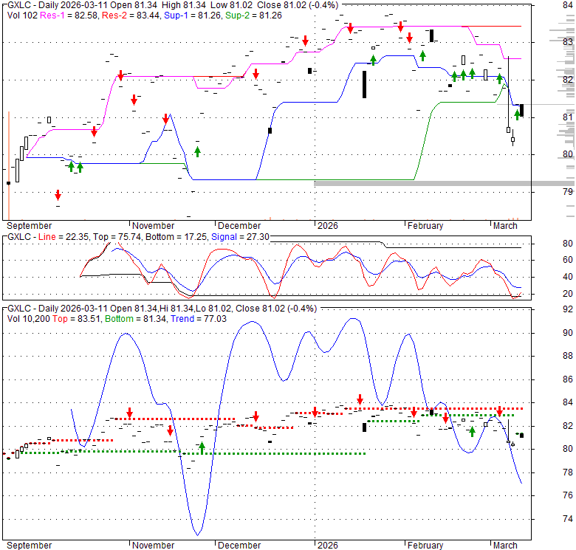This screenshot has height=550, width=576.
Task: Select the 84 price label on top chart axis
Action: pos(567,6)
